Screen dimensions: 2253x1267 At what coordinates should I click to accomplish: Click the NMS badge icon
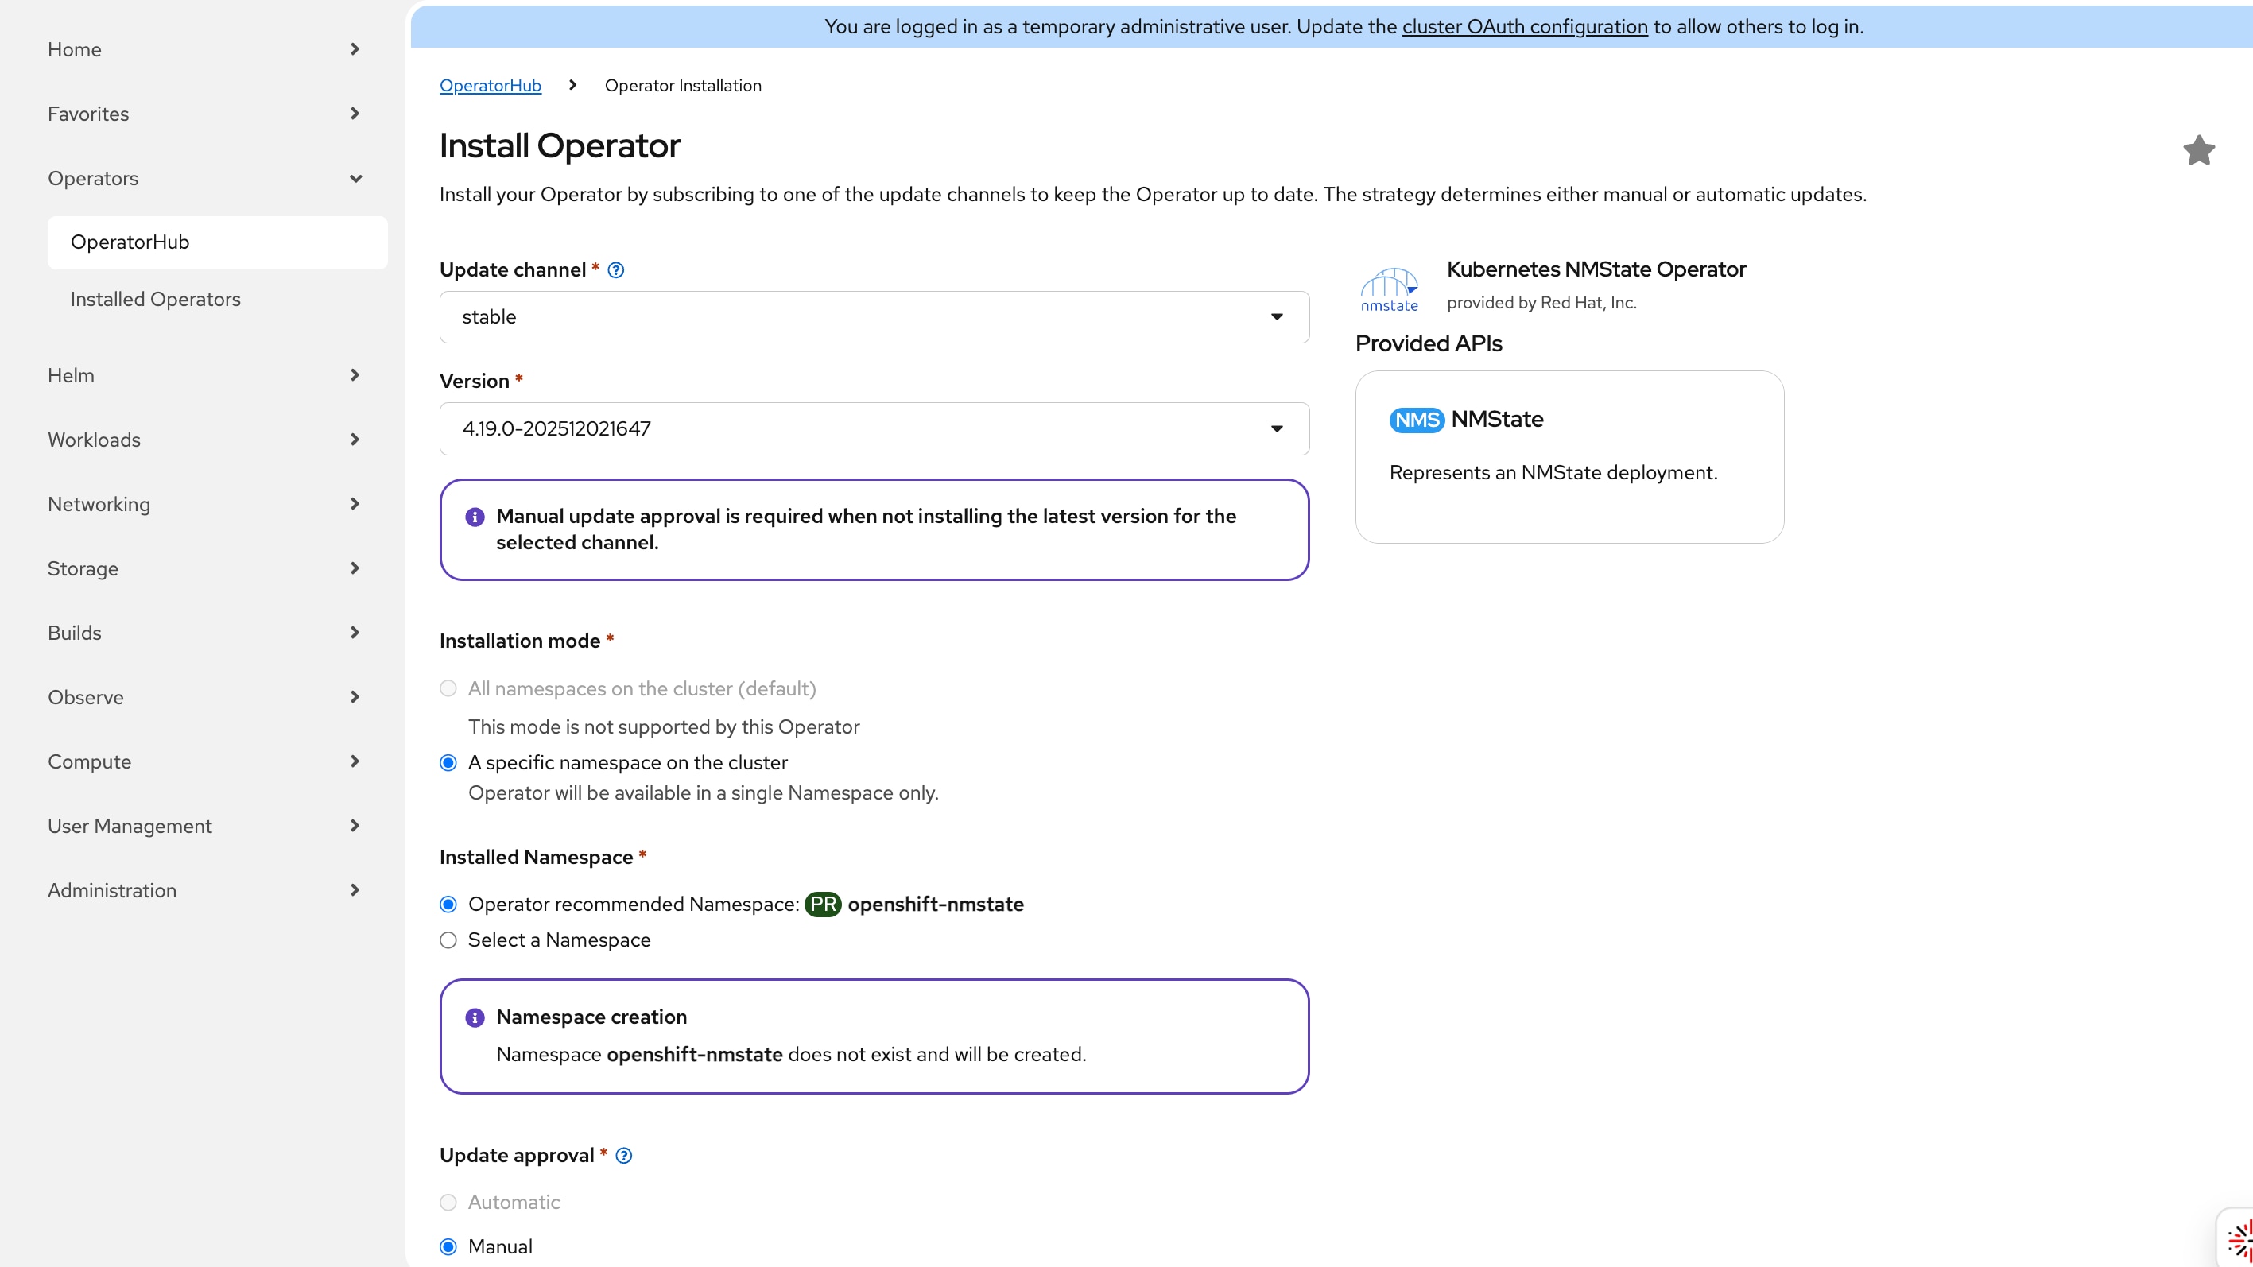point(1416,420)
